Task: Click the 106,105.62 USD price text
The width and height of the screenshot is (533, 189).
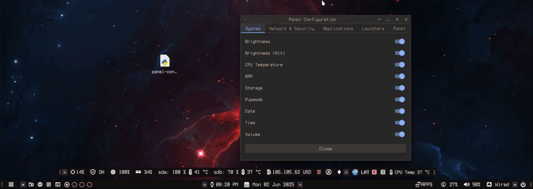Action: pyautogui.click(x=292, y=172)
